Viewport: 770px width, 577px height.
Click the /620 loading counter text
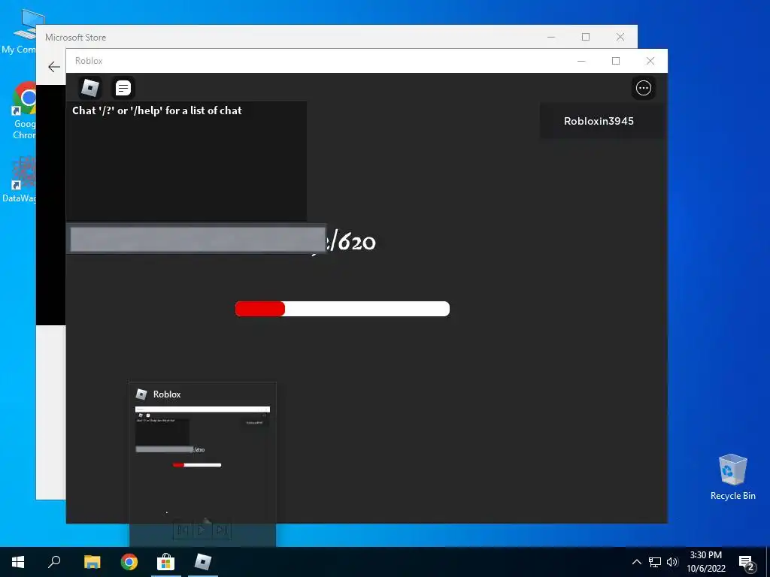coord(352,241)
